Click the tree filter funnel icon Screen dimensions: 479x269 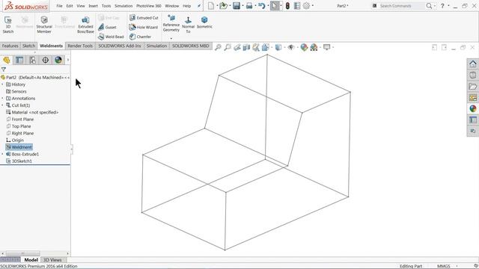(3, 69)
